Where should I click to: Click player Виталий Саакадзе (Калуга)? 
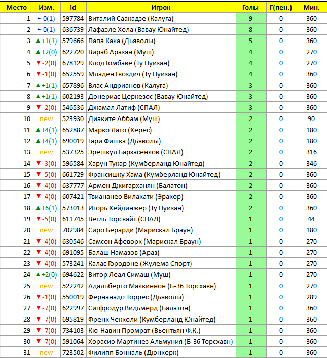tap(131, 19)
